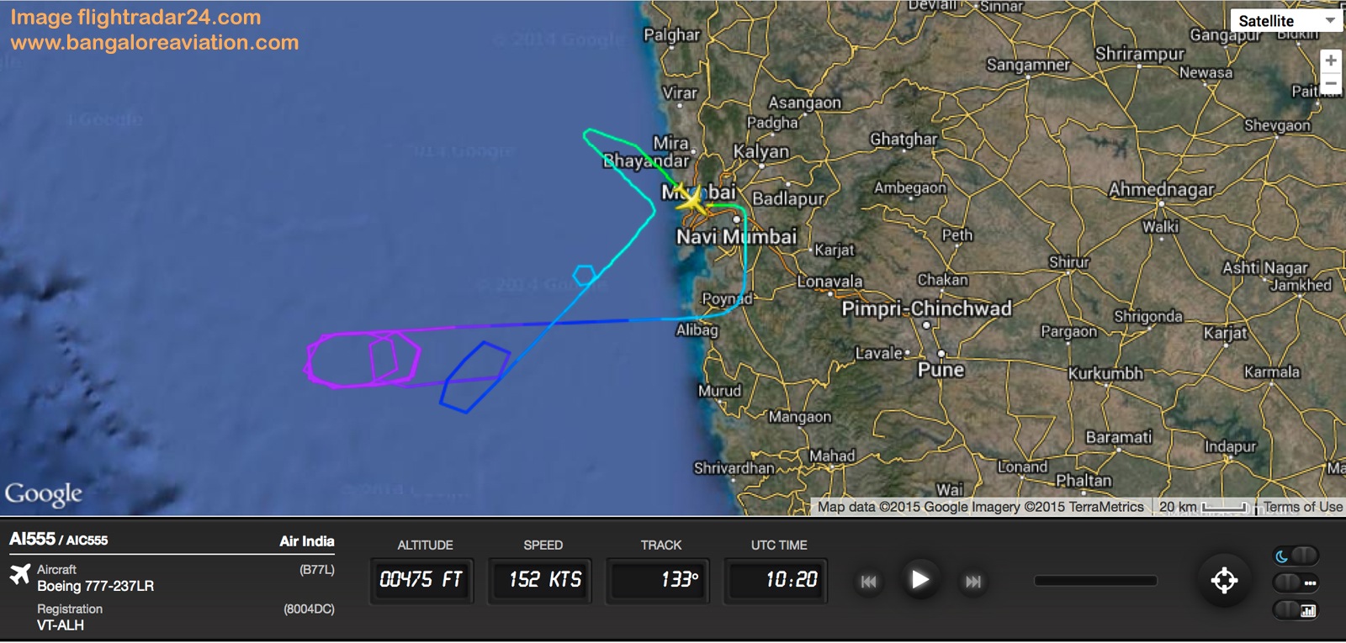Select the altitude readout display

coord(421,580)
